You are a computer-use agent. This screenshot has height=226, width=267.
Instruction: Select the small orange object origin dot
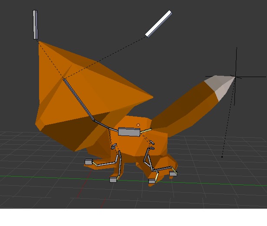pos(138,126)
